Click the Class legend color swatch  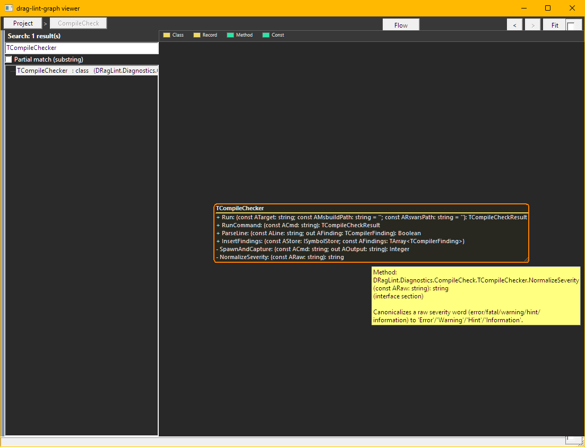(167, 35)
